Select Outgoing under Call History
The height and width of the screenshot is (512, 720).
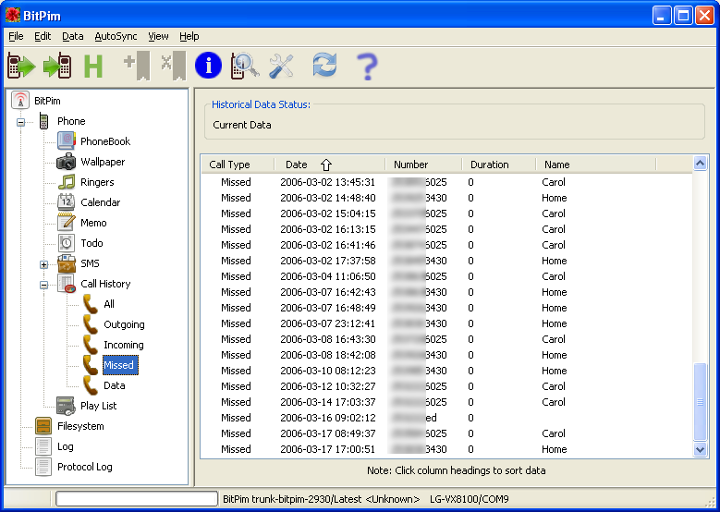124,324
